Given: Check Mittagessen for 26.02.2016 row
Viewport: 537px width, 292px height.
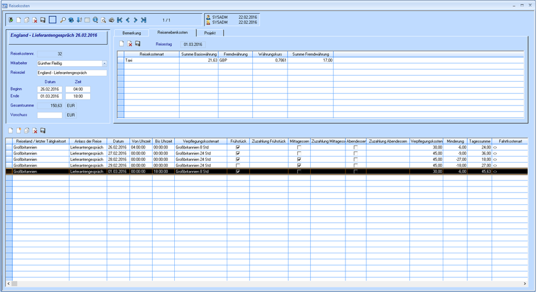Looking at the screenshot, I should [x=299, y=147].
